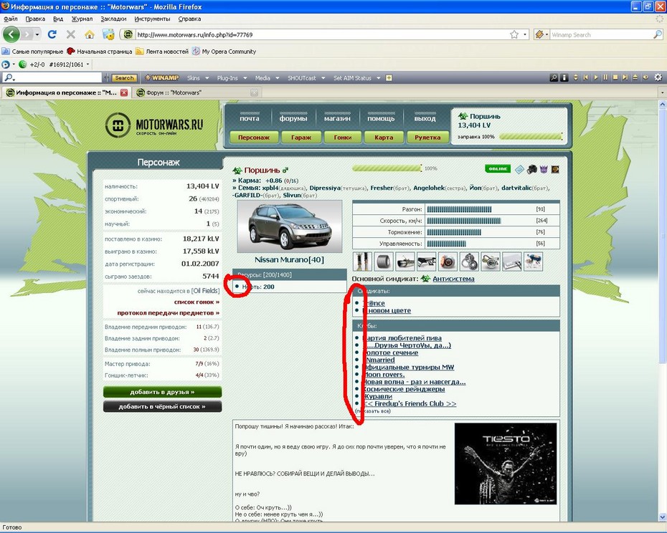Bookmark this page with the star icon
Screen dimensions: 667x533
[514, 34]
